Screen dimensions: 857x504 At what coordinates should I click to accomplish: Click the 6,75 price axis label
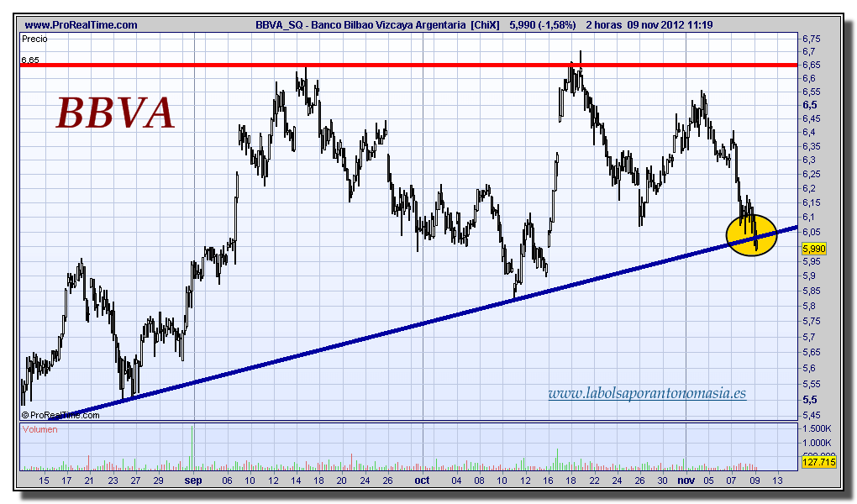tap(811, 39)
